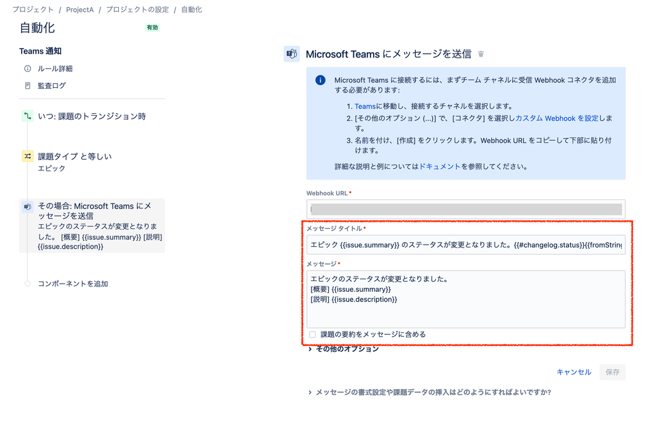This screenshot has height=436, width=660.
Task: Select the Teams icon on その場合 step
Action: tap(27, 206)
